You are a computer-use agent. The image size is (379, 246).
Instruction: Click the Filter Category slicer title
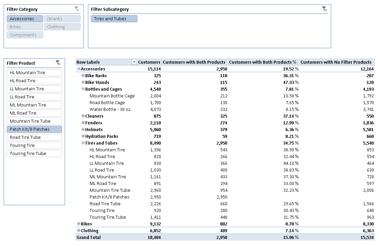tap(22, 9)
